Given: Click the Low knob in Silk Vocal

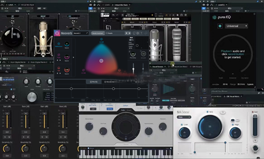Looking at the screenshot, I should pos(184,133).
